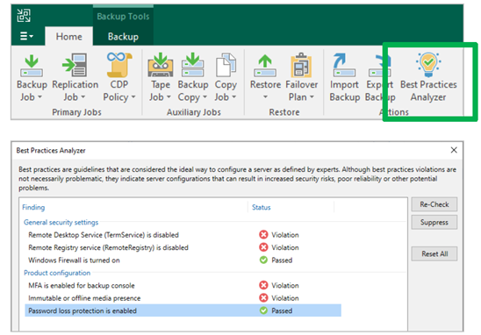Click the Replication Job ribbon icon
Image resolution: width=481 pixels, height=335 pixels.
(75, 65)
